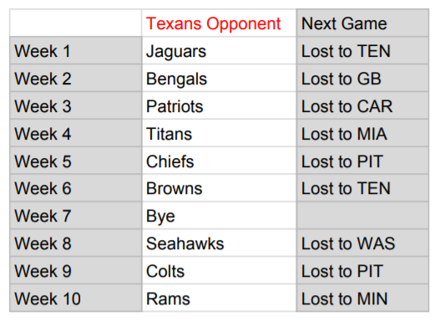Click the Lost to WAS cell

tap(362, 243)
